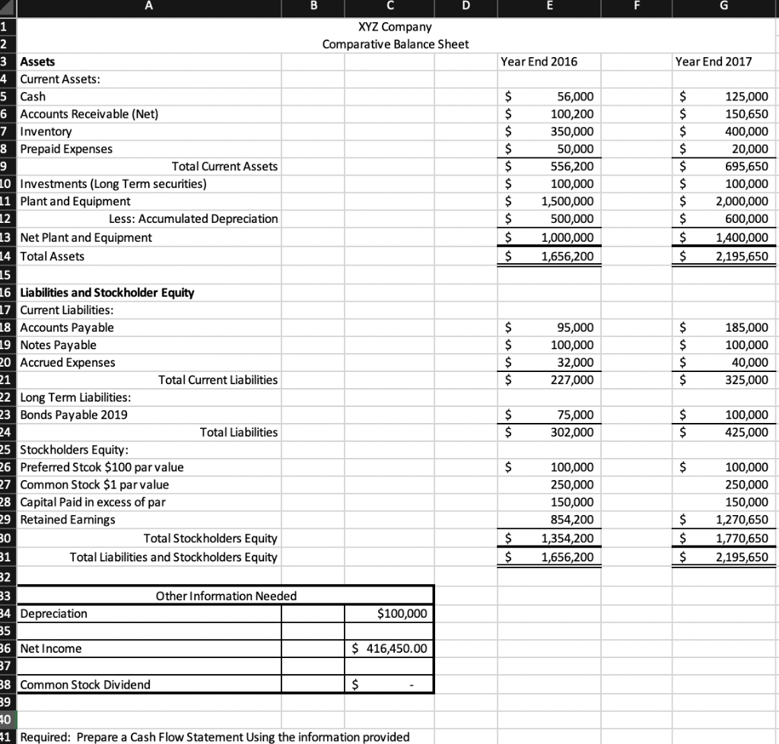
Task: Select the Common Stock Dividend label cell
Action: point(149,684)
